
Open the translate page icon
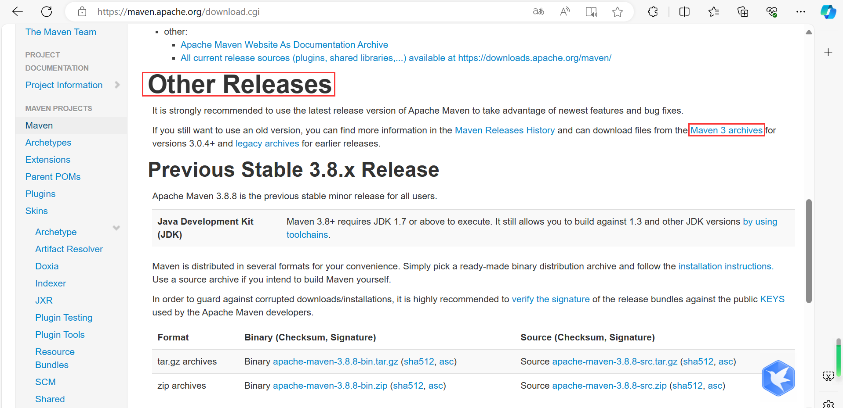coord(538,12)
